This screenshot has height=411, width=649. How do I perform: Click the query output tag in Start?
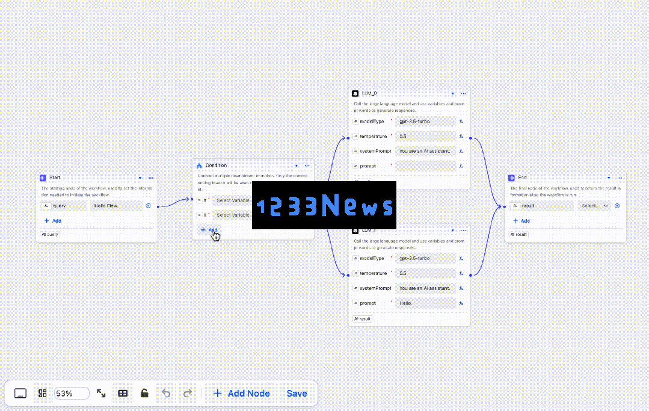50,234
